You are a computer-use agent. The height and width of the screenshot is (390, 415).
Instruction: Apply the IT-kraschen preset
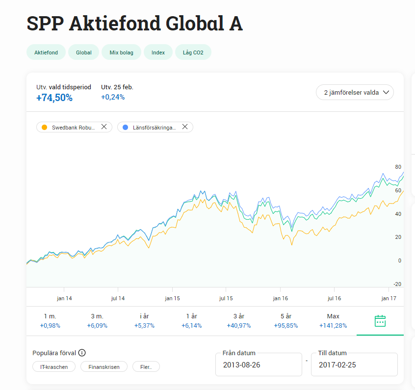pos(54,366)
